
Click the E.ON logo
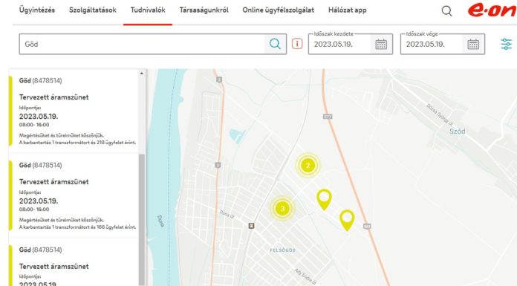492,10
